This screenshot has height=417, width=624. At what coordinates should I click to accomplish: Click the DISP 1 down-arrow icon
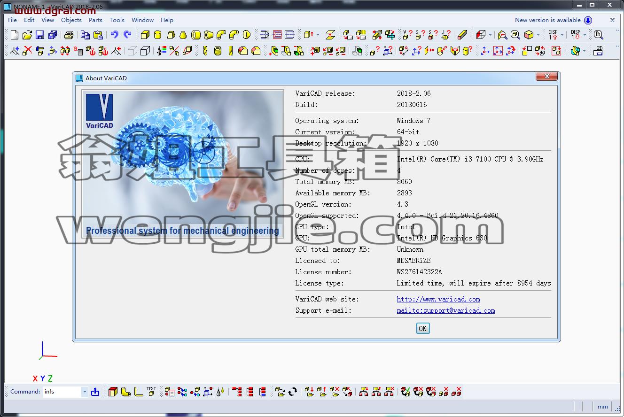point(576,35)
